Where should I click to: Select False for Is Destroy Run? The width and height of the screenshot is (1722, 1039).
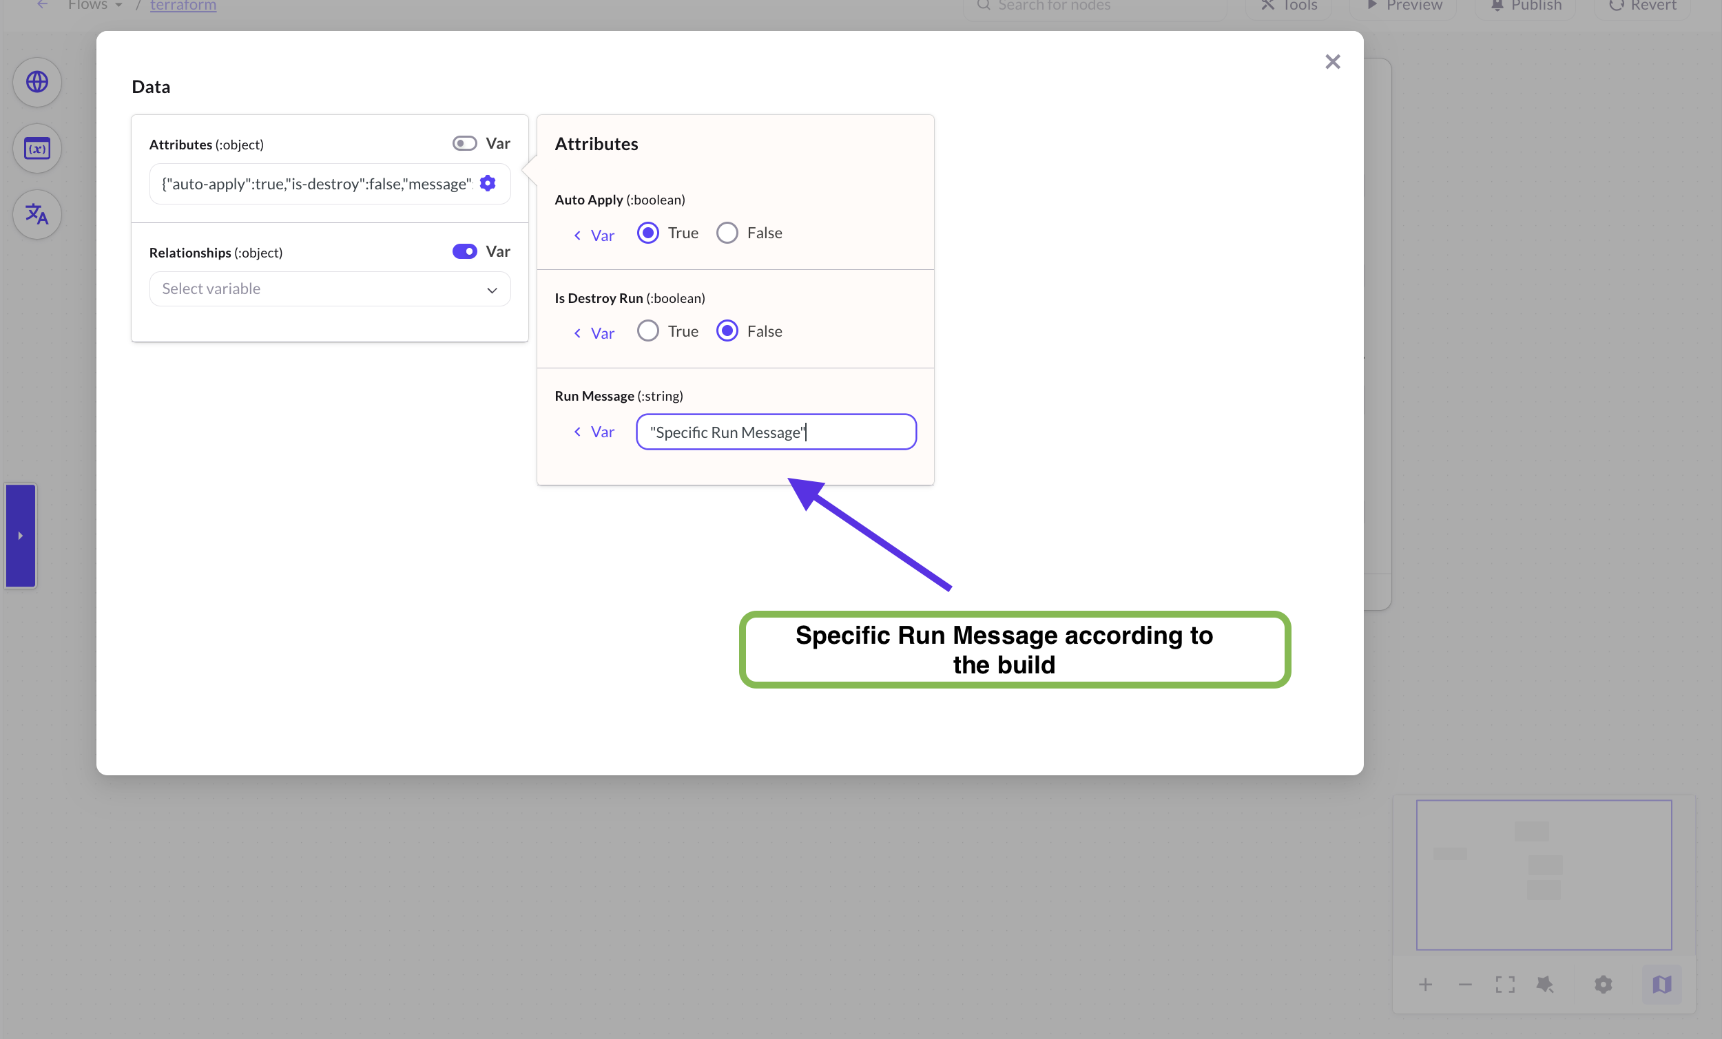coord(727,331)
